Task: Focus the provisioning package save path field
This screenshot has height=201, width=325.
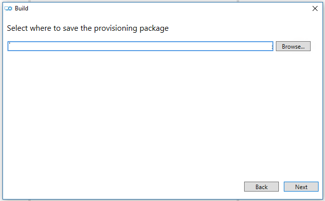Action: (x=140, y=46)
